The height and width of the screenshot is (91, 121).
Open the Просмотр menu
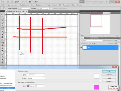tap(66, 5)
